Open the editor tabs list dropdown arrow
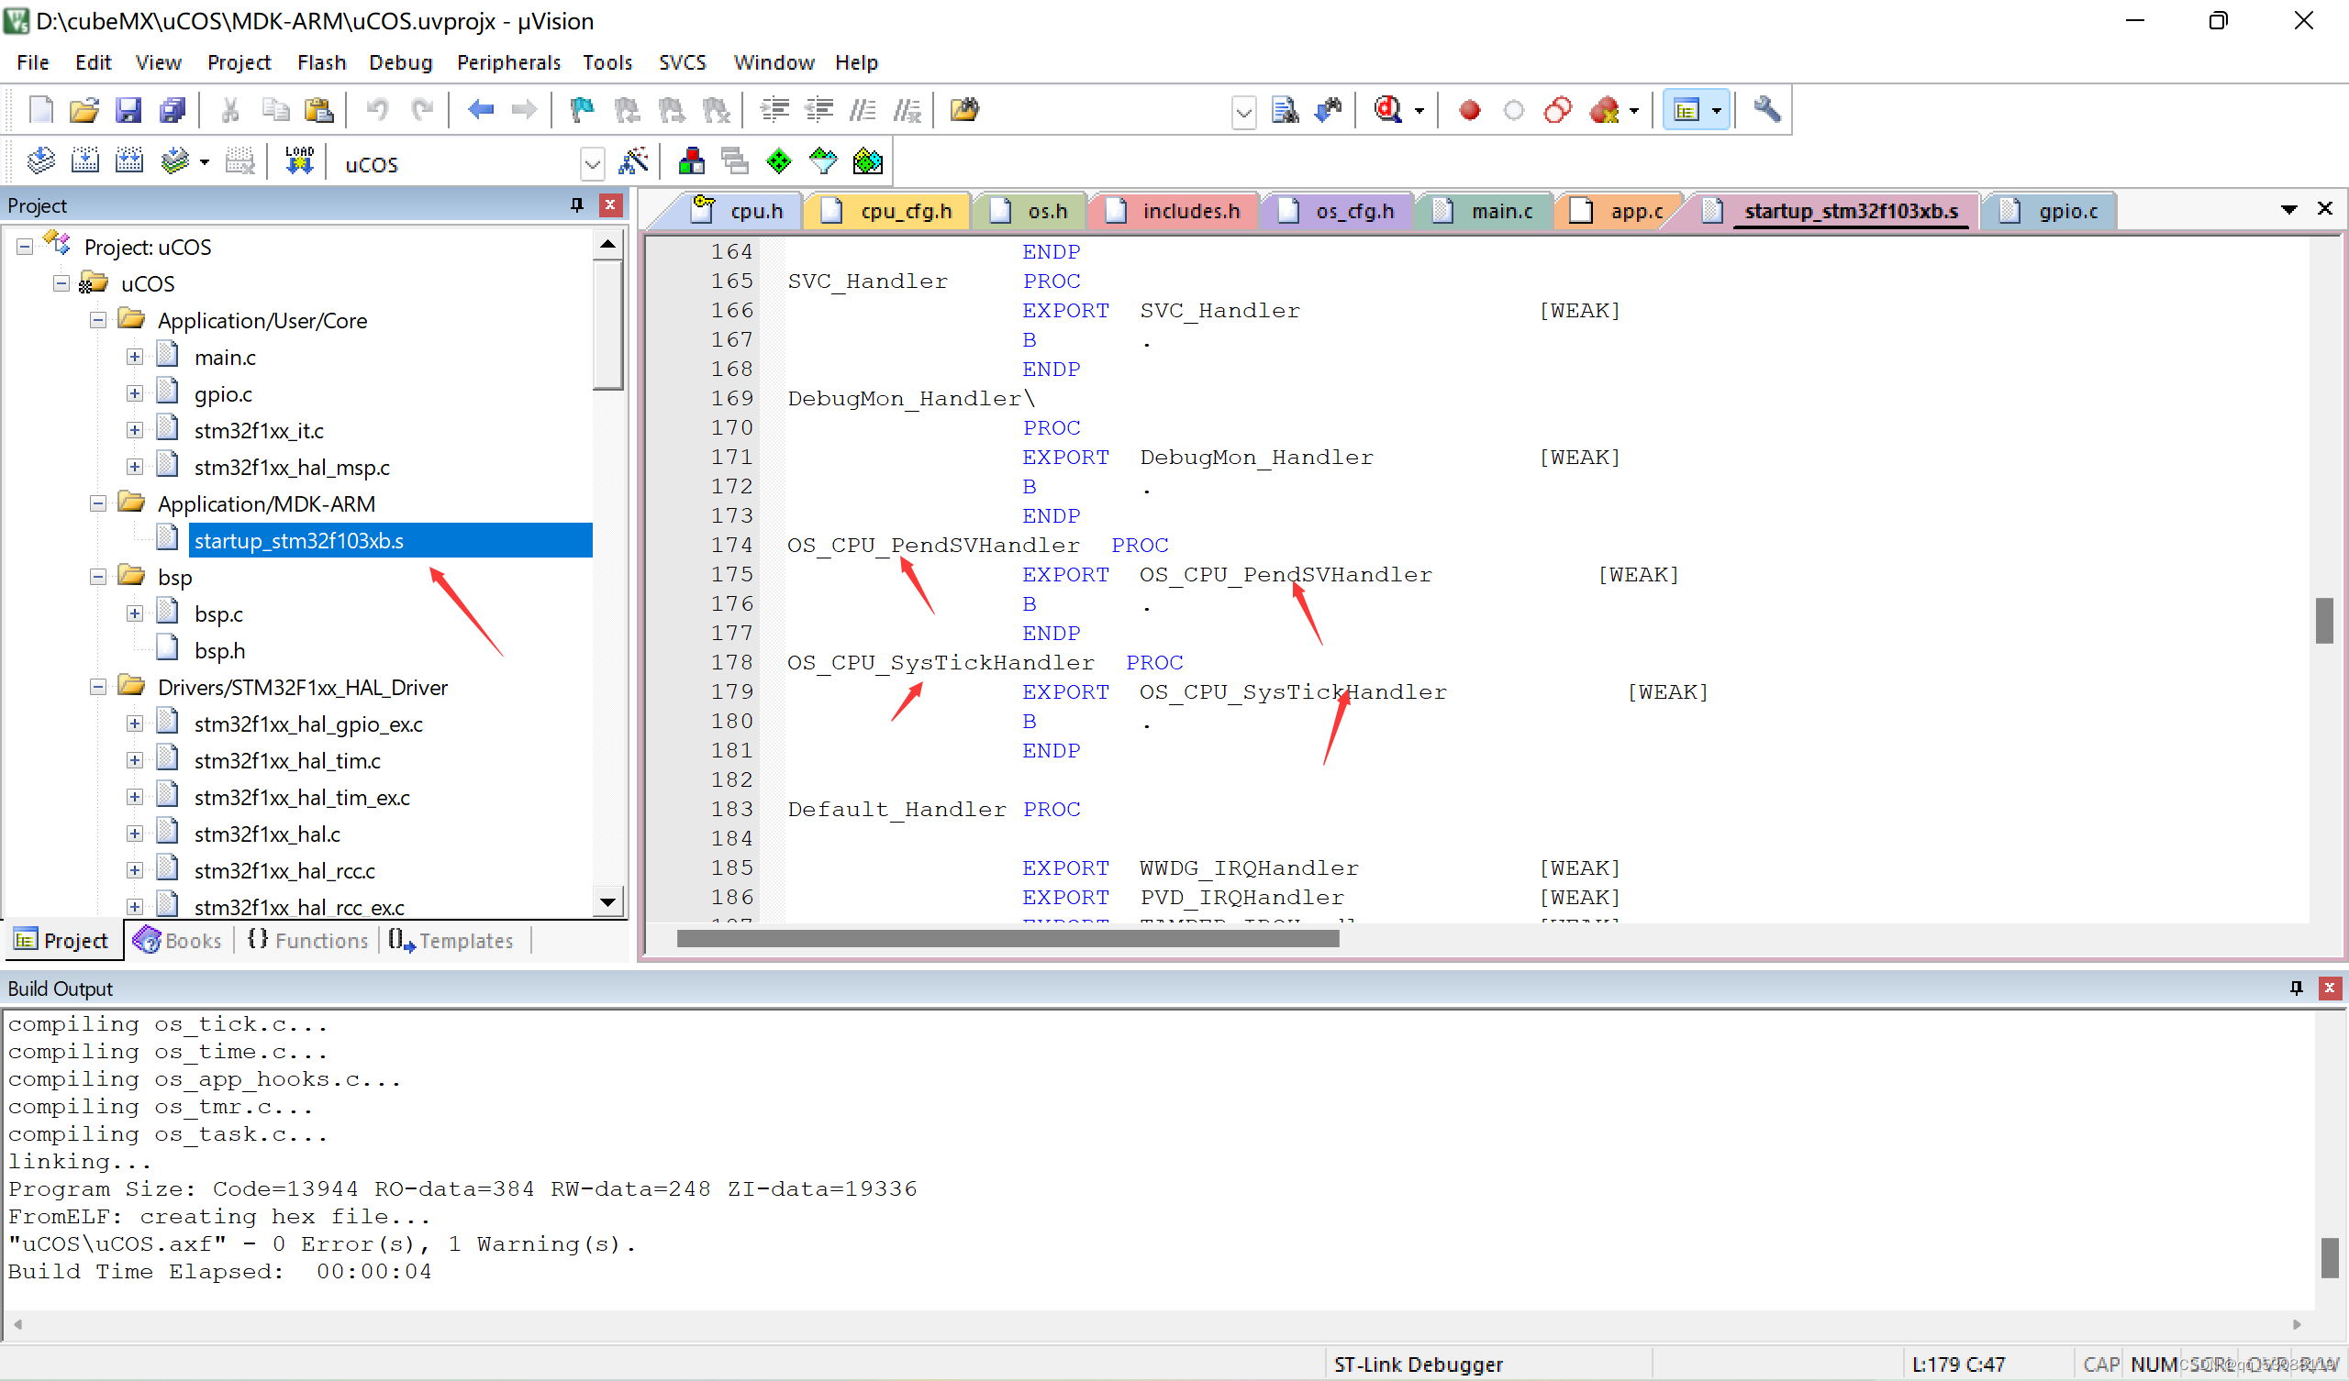The image size is (2349, 1381). tap(2288, 210)
